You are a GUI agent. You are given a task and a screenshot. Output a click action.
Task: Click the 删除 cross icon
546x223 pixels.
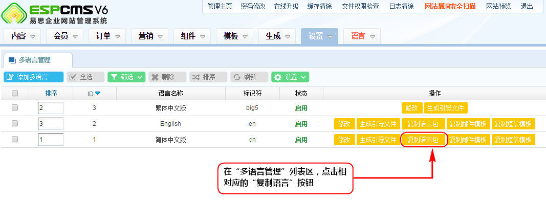155,77
